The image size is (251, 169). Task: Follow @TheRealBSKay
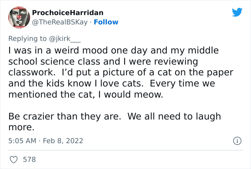tap(106, 22)
